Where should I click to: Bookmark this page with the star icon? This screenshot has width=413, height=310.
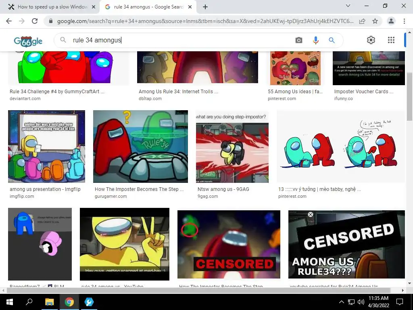tap(375, 21)
